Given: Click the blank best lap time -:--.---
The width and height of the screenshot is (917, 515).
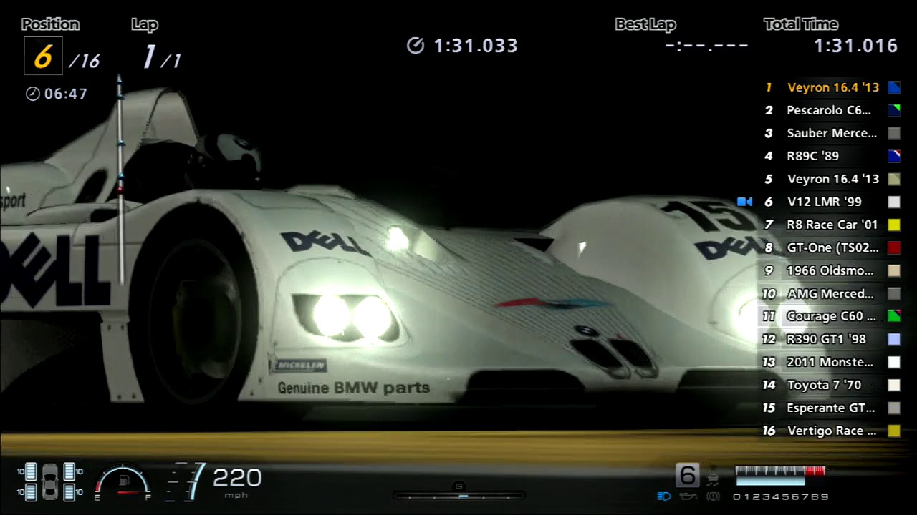Looking at the screenshot, I should (x=707, y=46).
